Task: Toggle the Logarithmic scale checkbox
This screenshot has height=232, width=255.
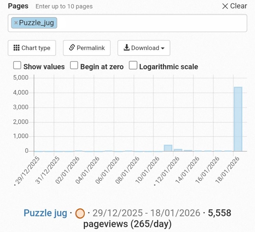Action: (133, 66)
